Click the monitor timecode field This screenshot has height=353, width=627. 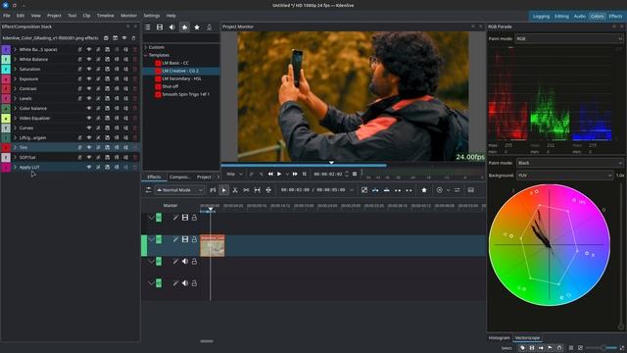click(328, 175)
